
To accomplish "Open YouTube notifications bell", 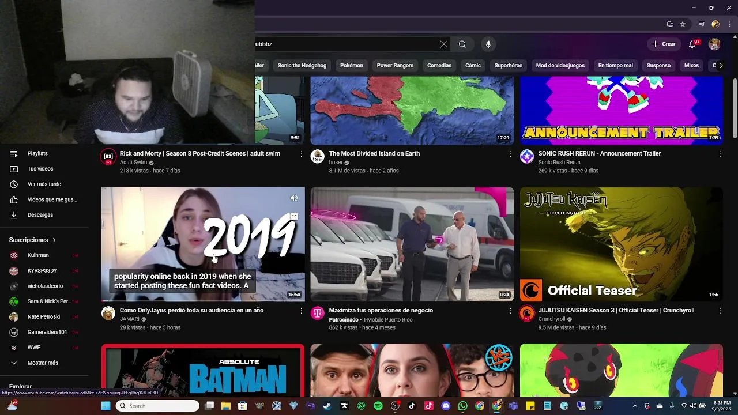I will click(x=693, y=44).
